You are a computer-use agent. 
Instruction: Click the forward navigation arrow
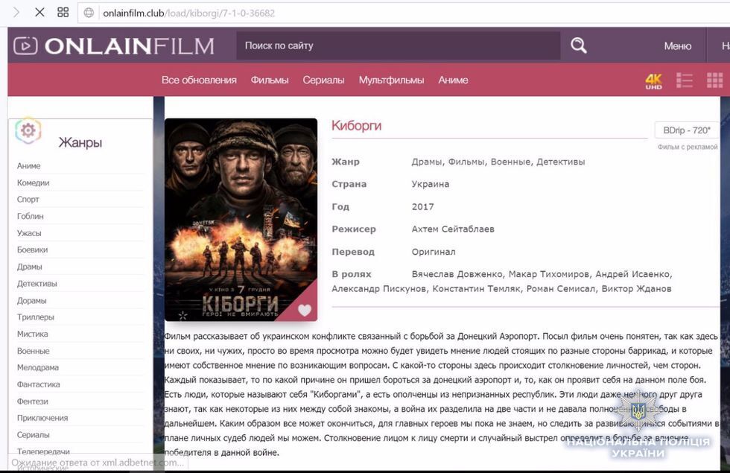tap(16, 12)
